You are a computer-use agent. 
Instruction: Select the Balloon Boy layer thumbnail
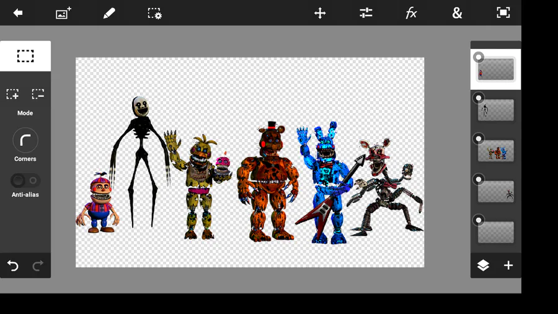point(496,70)
